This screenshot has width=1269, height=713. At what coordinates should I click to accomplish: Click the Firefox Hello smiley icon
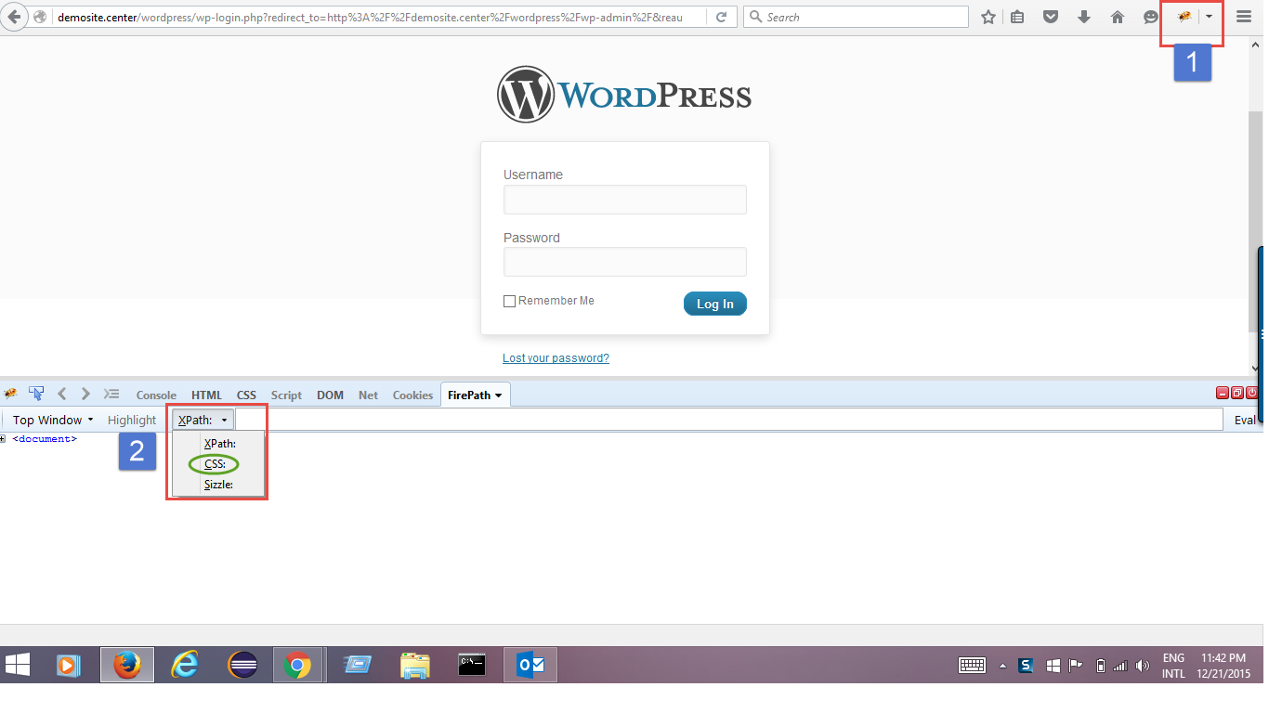(x=1150, y=16)
